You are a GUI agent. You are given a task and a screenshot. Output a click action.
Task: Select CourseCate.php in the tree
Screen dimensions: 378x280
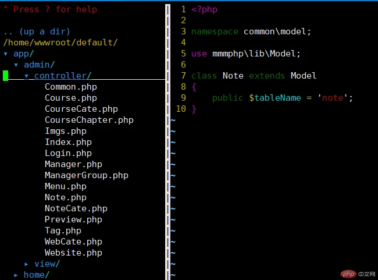(x=81, y=109)
